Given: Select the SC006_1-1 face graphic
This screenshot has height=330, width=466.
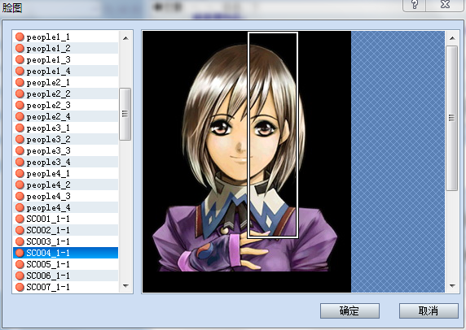Looking at the screenshot, I should 66,276.
